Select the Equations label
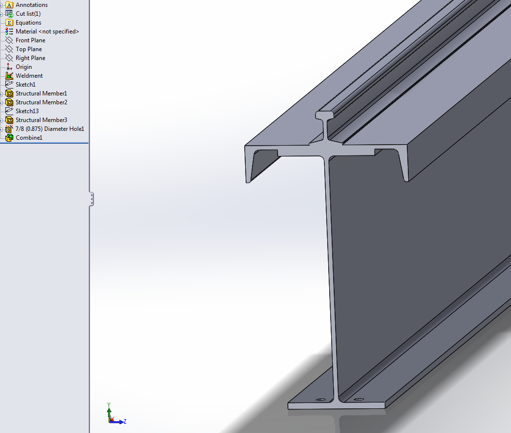The image size is (511, 433). tap(28, 23)
